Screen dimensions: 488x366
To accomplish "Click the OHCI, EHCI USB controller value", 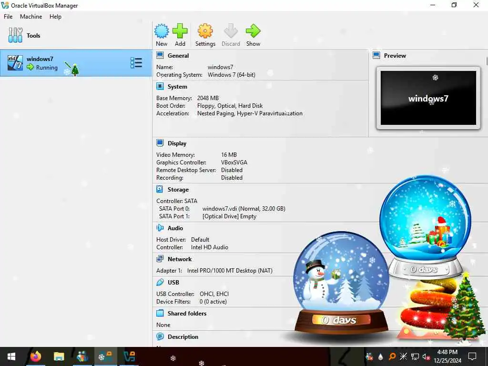I will (x=214, y=294).
